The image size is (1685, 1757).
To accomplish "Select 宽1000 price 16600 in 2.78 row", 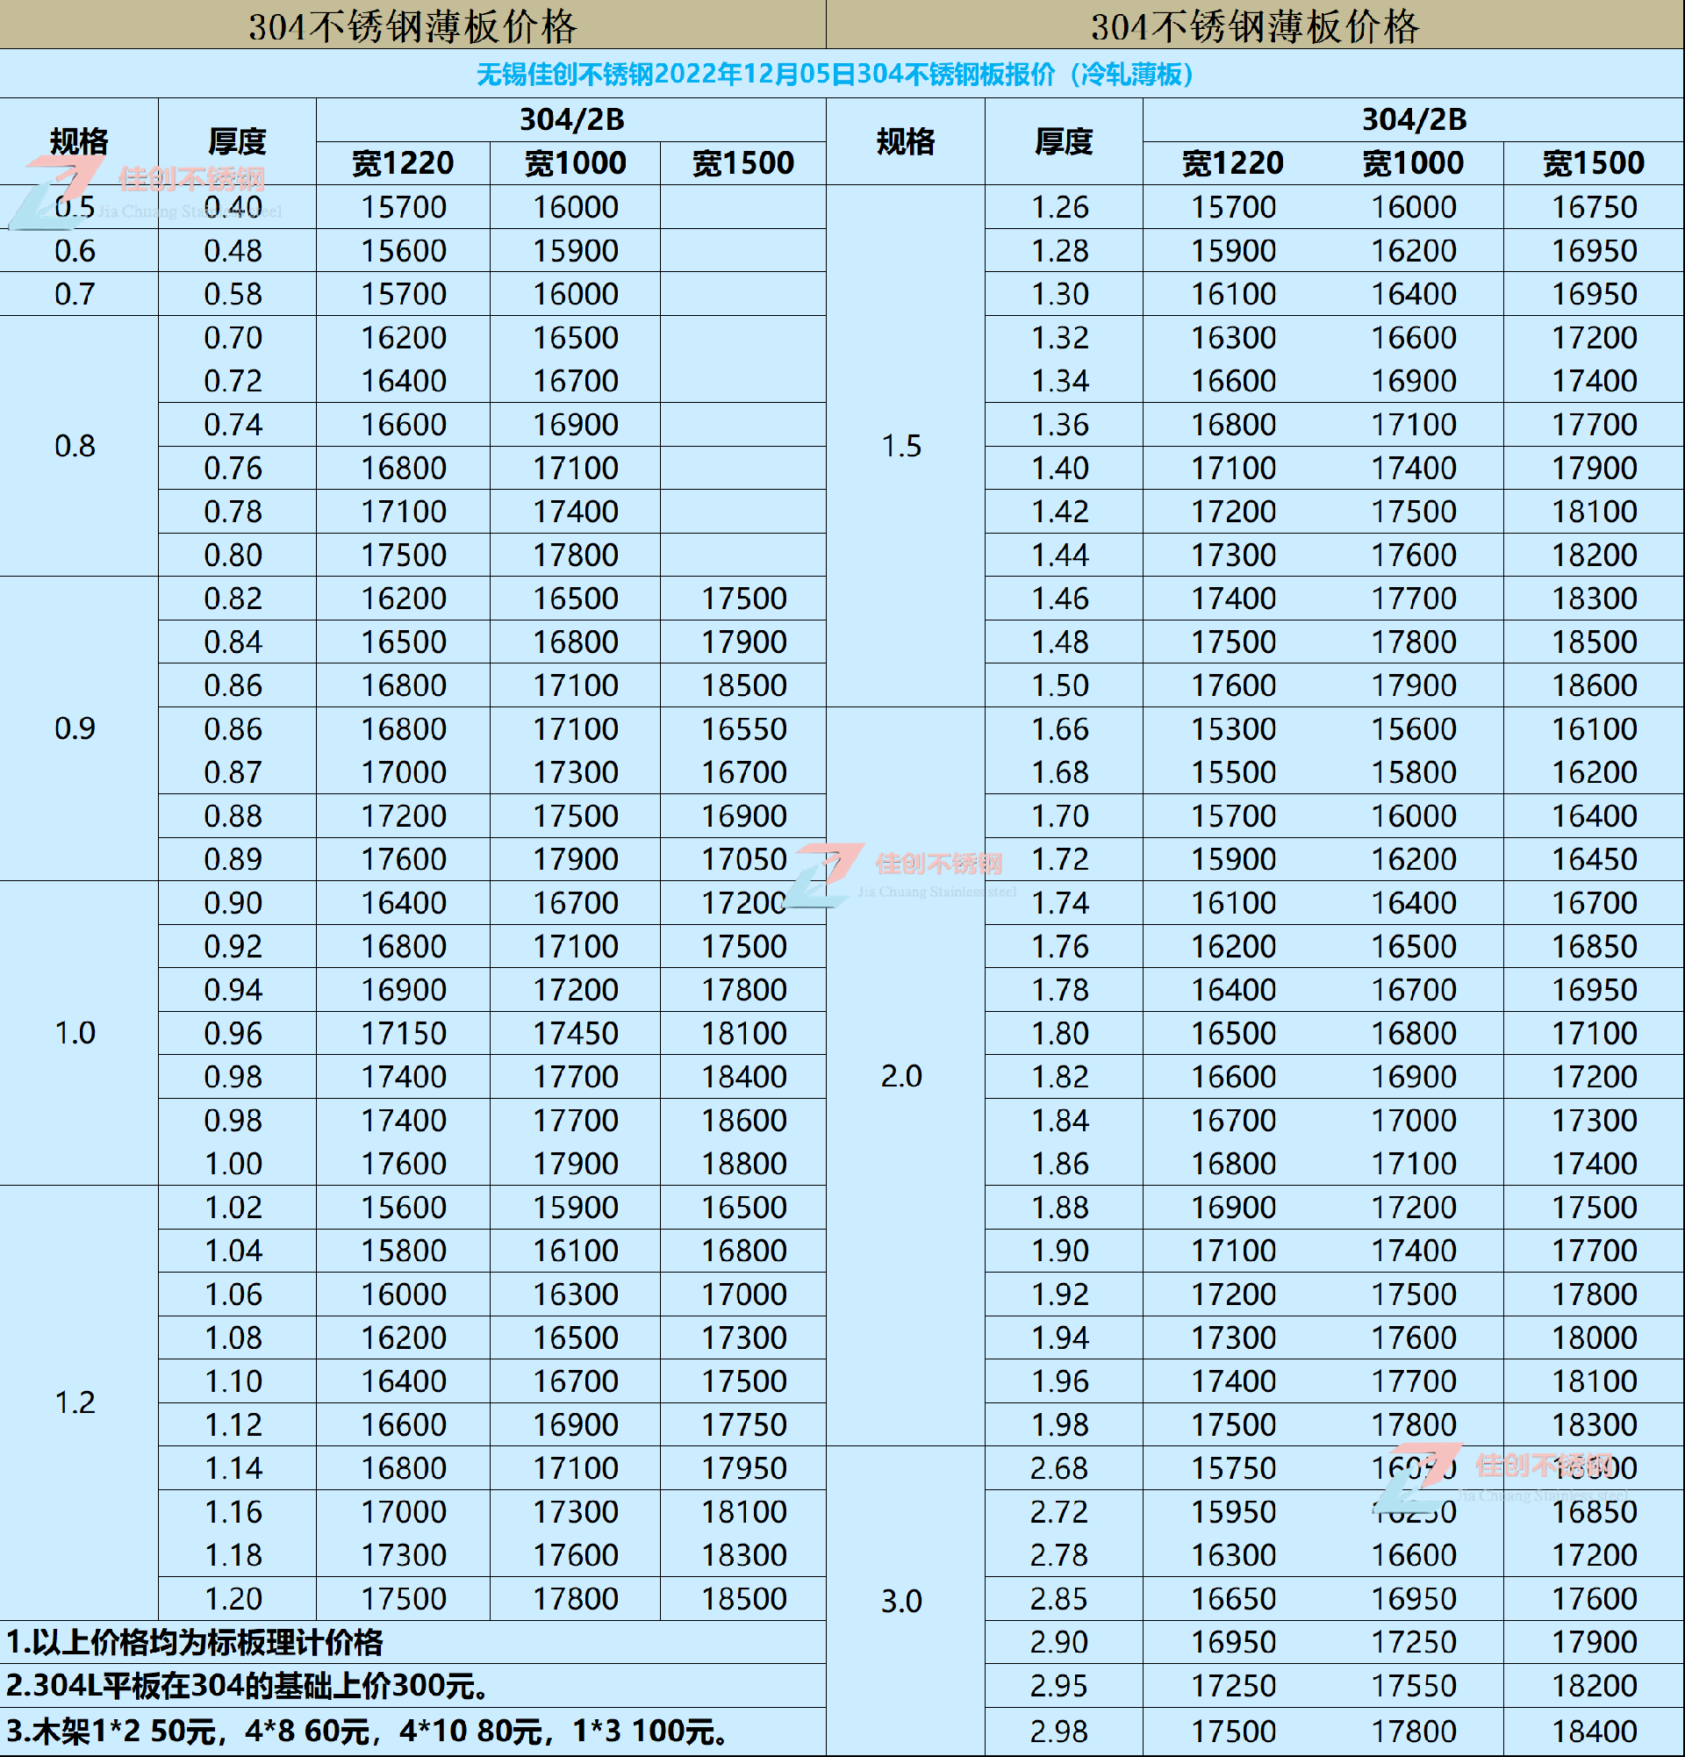I will point(1416,1555).
